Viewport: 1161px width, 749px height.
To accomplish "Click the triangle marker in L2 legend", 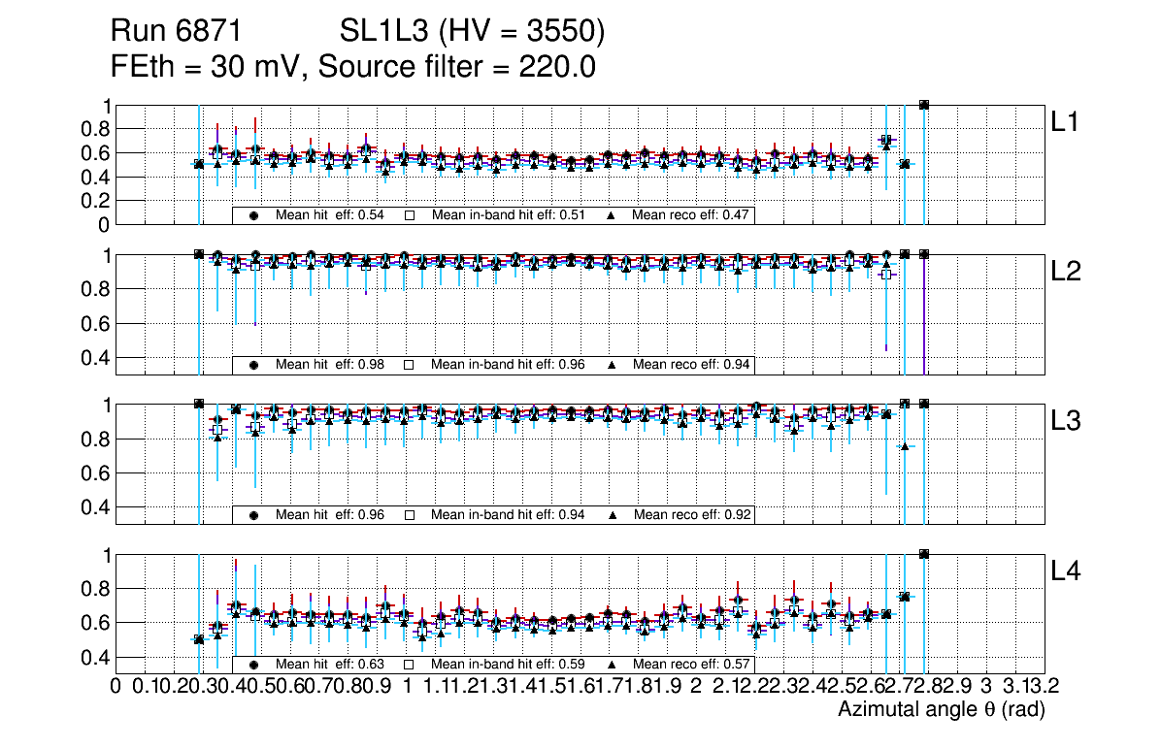I will 612,365.
